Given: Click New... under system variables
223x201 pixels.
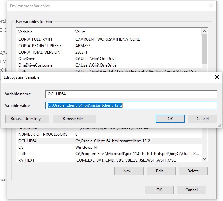Looking at the screenshot, I should [x=129, y=171].
